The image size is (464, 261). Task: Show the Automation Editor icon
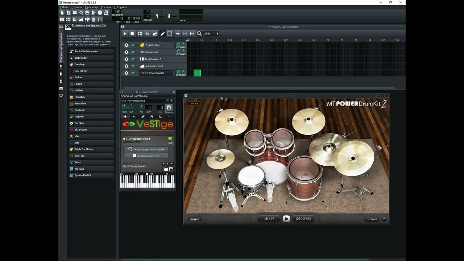[x=81, y=20]
